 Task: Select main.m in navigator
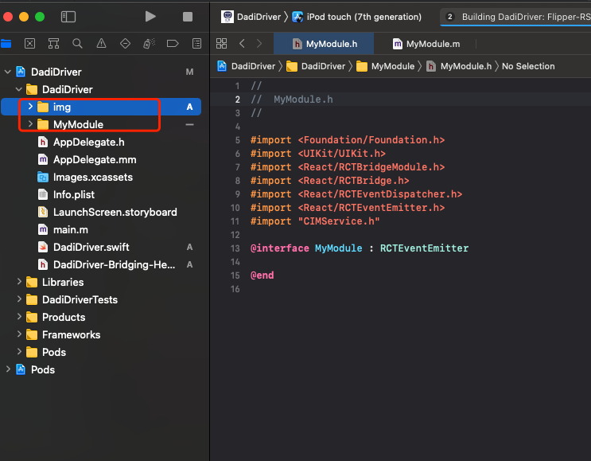point(101,229)
